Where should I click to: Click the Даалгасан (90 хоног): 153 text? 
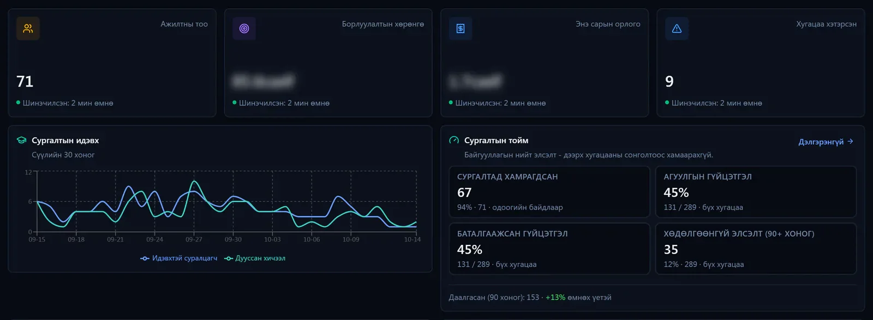pos(494,298)
